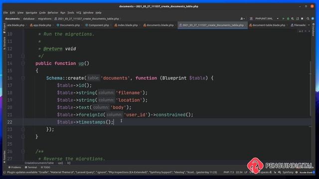The image size is (319, 179).
Task: Place cursor on line 21 foreignId code
Action: pos(125,115)
